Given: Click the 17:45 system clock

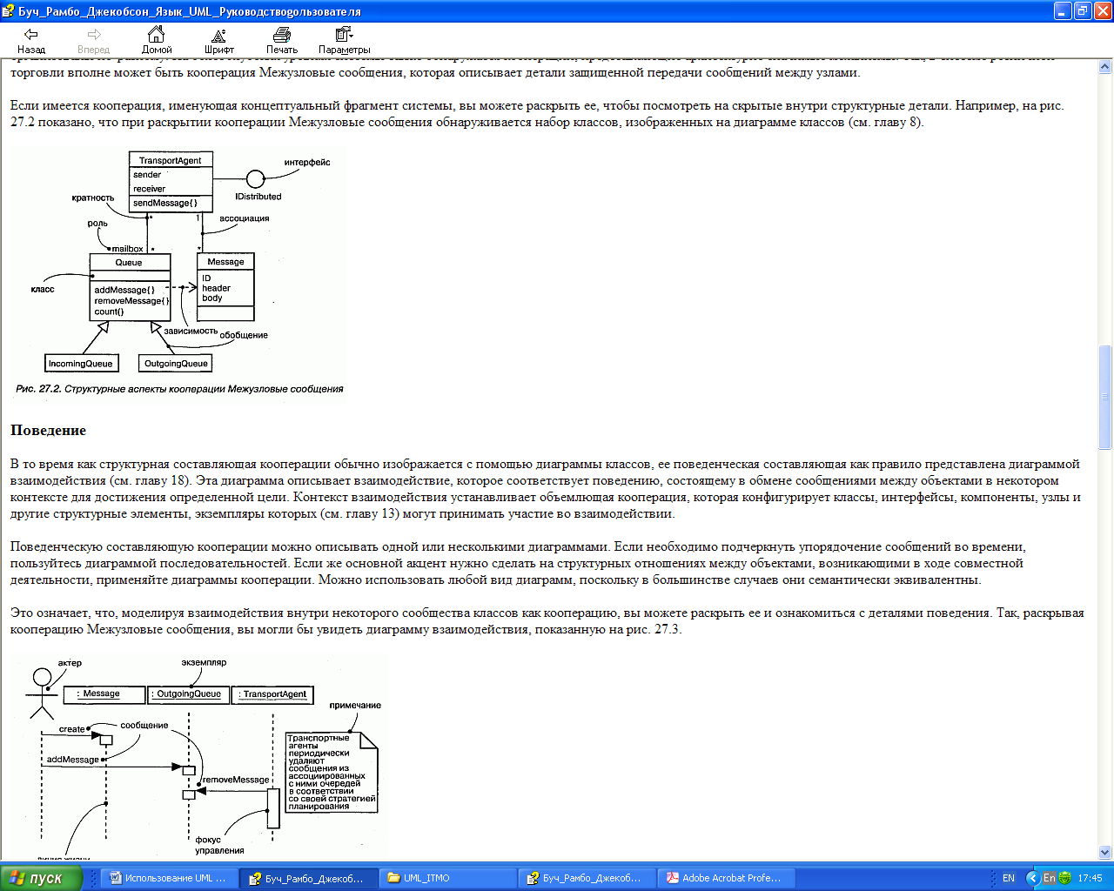Looking at the screenshot, I should point(1090,878).
